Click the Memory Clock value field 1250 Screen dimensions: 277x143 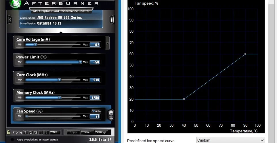click(x=95, y=98)
